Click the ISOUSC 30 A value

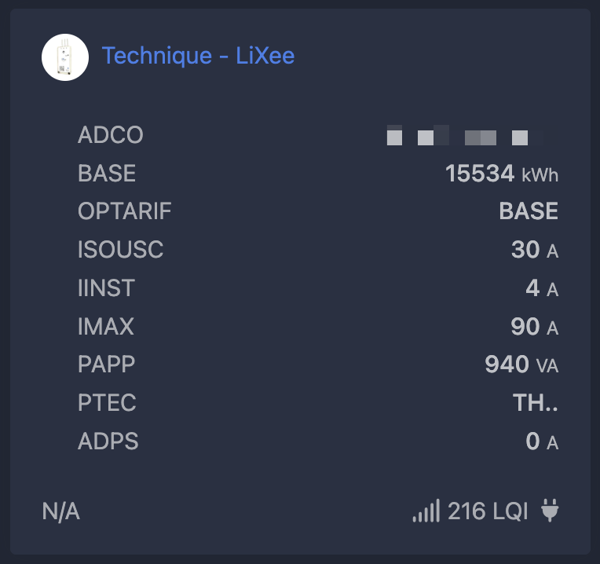[x=534, y=250]
